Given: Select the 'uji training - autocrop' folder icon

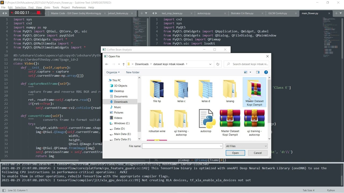Looking at the screenshot, I should coord(181,119).
